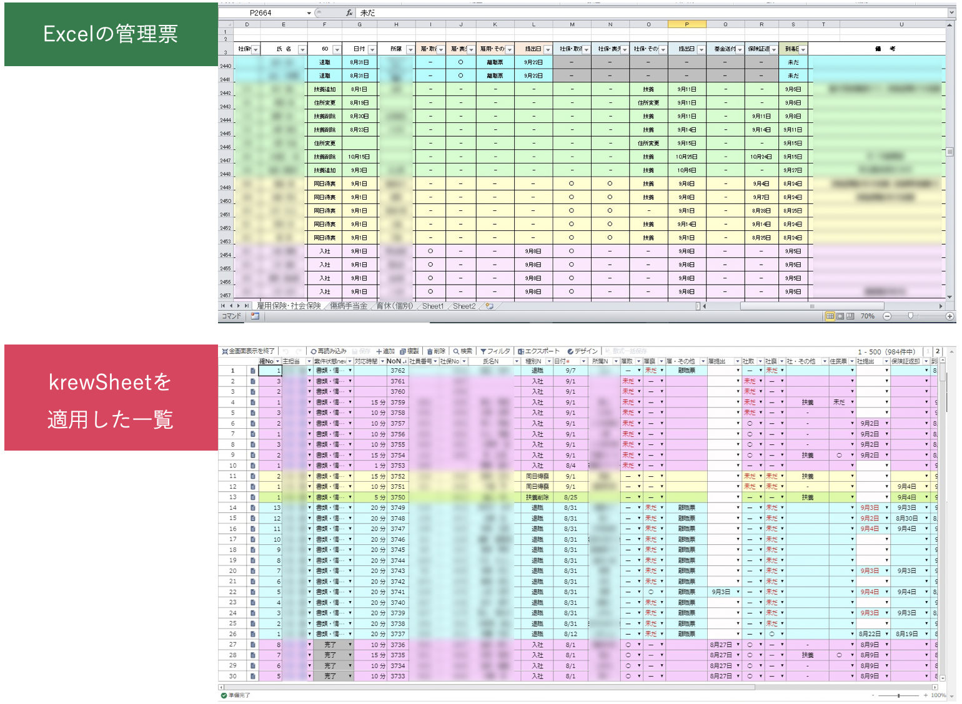Click the Excel zoom in plus button
This screenshot has width=962, height=704.
click(950, 316)
